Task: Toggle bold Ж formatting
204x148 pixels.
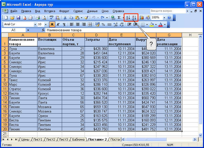Action: pos(52,24)
